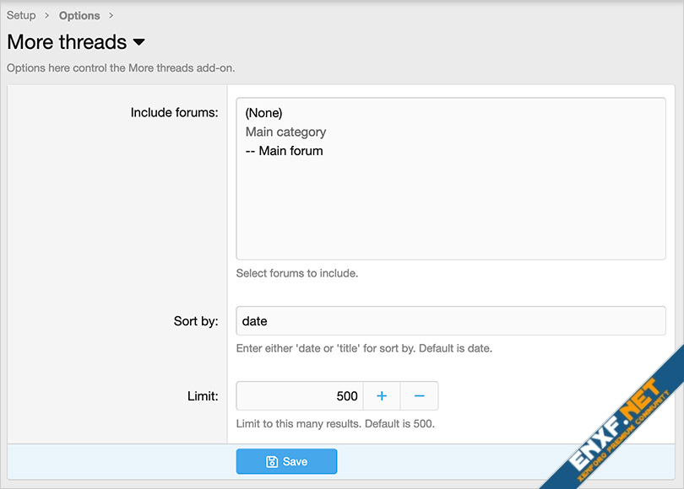Select -- Main forum option
Image resolution: width=684 pixels, height=489 pixels.
284,151
